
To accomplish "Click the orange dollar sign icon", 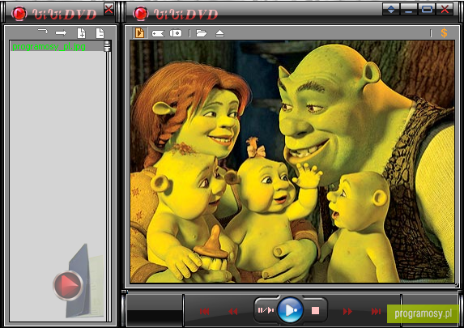I will coord(444,32).
